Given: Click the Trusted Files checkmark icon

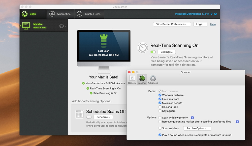Looking at the screenshot, I should pyautogui.click(x=80, y=14).
